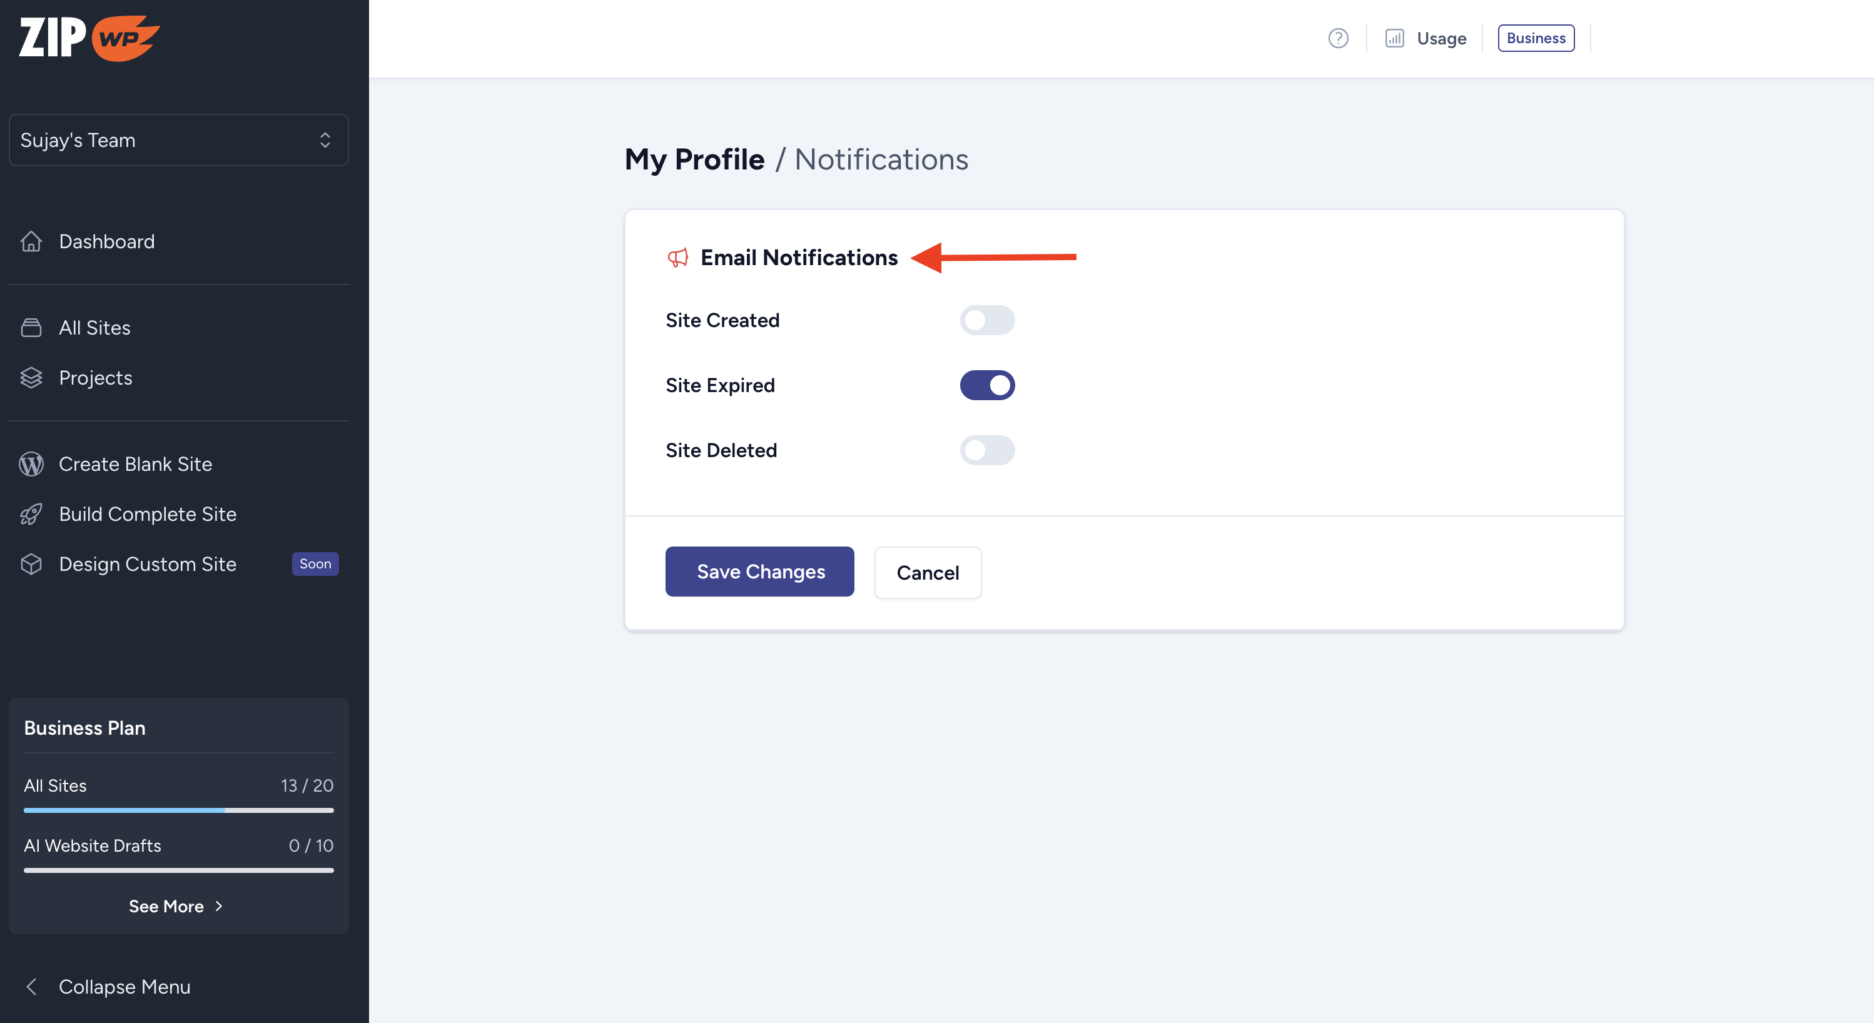The width and height of the screenshot is (1874, 1023).
Task: Click the rocket icon for Build Complete Site
Action: point(31,514)
